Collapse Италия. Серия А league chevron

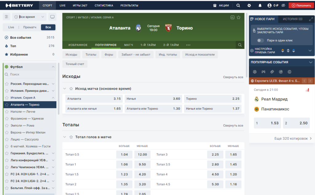click(x=53, y=98)
